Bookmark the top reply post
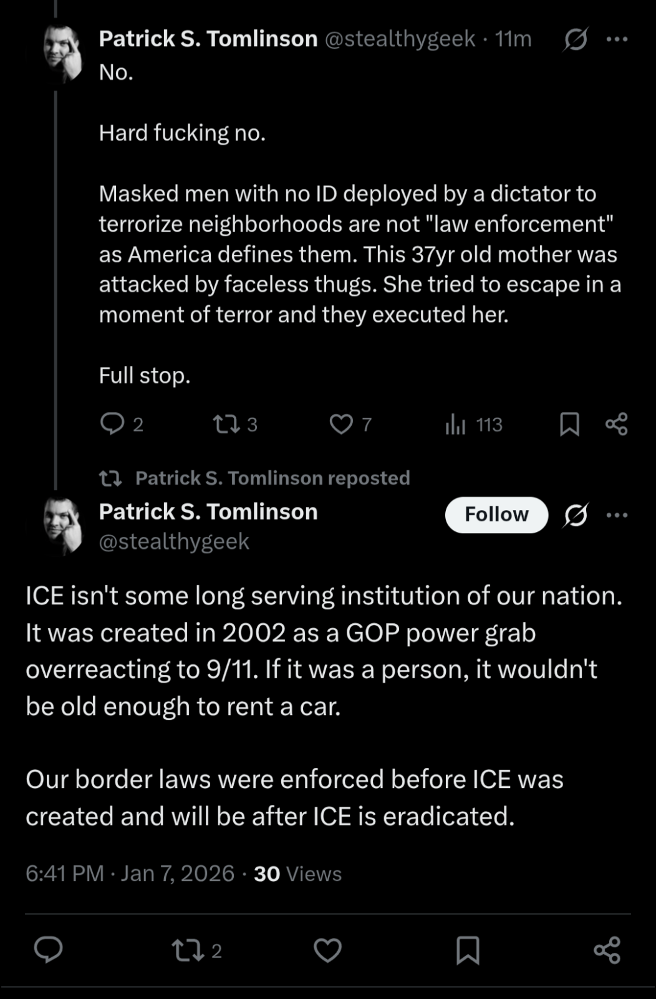The width and height of the screenshot is (656, 999). [569, 425]
